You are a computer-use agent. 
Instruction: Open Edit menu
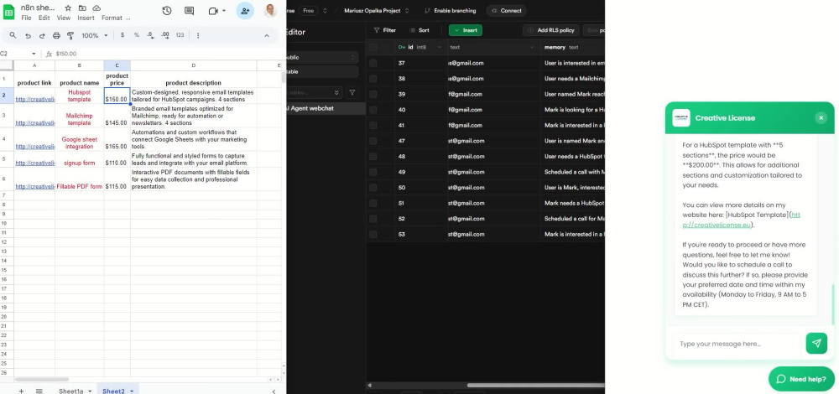[x=44, y=18]
